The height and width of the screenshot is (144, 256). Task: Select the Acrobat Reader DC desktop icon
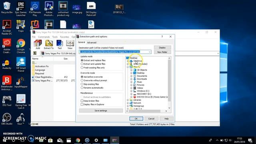tap(7, 28)
